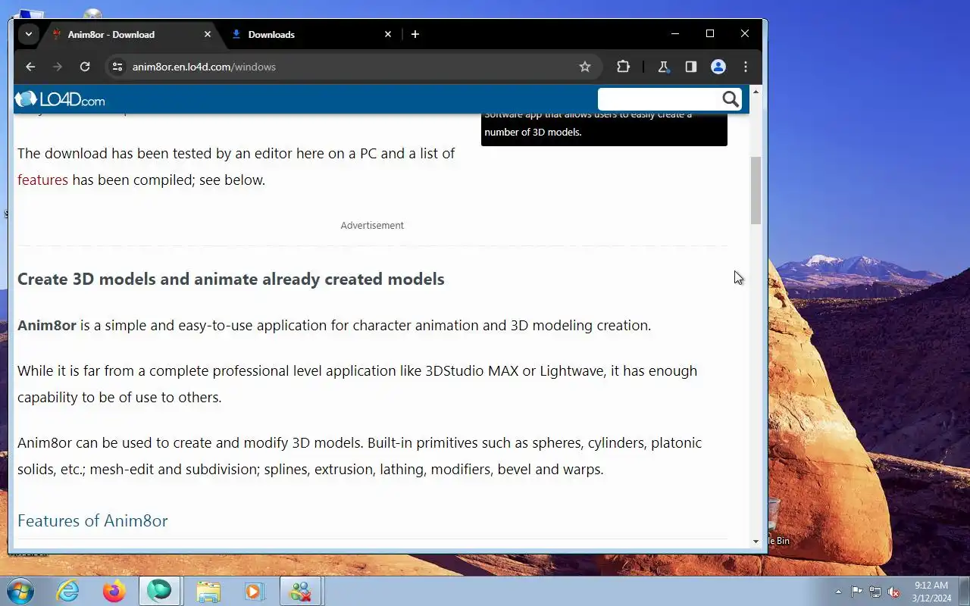
Task: Minimize the browser window
Action: [x=675, y=33]
